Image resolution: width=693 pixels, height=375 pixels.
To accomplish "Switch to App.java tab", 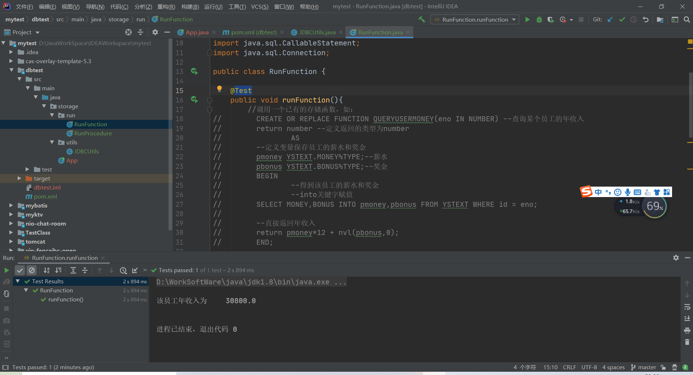I will pos(197,32).
